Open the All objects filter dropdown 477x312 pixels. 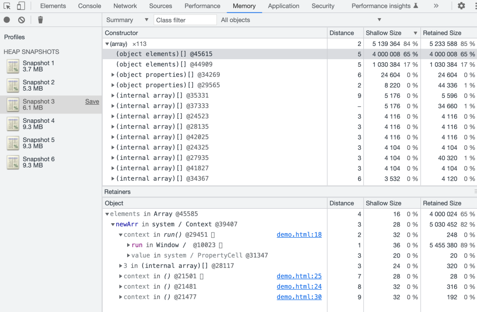[x=300, y=20]
